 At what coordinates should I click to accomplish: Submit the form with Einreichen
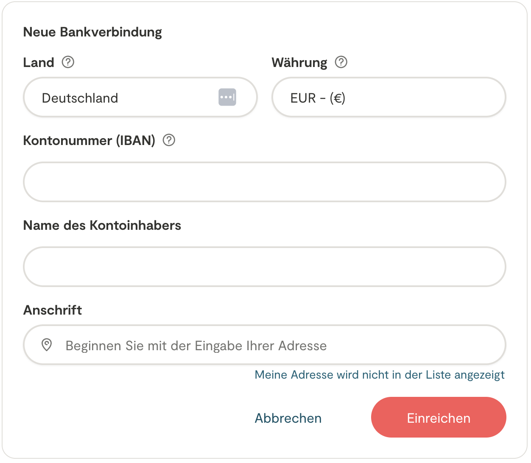(439, 418)
